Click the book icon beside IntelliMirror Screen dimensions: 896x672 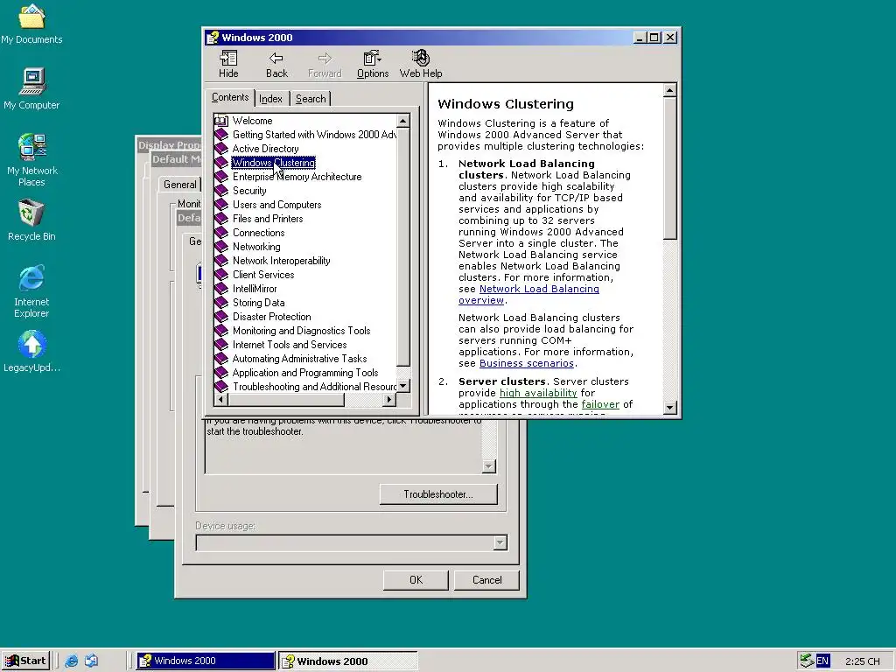pos(221,289)
